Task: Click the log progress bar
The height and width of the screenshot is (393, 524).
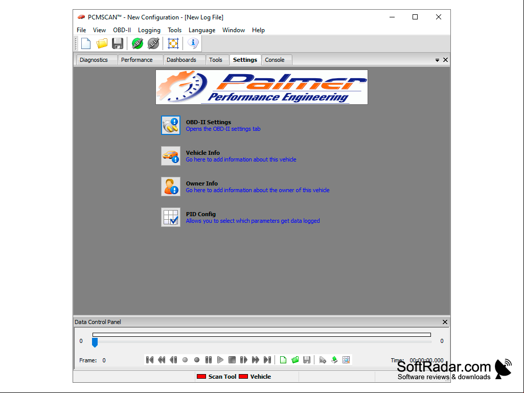Action: tap(262, 335)
